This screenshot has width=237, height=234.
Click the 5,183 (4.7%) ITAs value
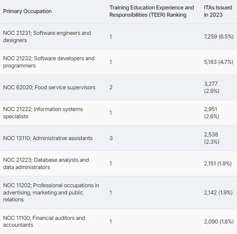pyautogui.click(x=219, y=62)
